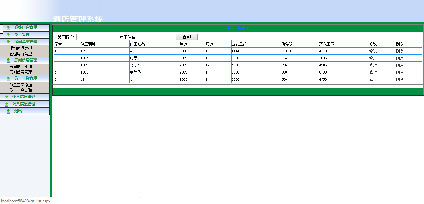Image resolution: width=424 pixels, height=204 pixels.
Task: Click the 酒店管理系统 title text
Action: (x=78, y=19)
